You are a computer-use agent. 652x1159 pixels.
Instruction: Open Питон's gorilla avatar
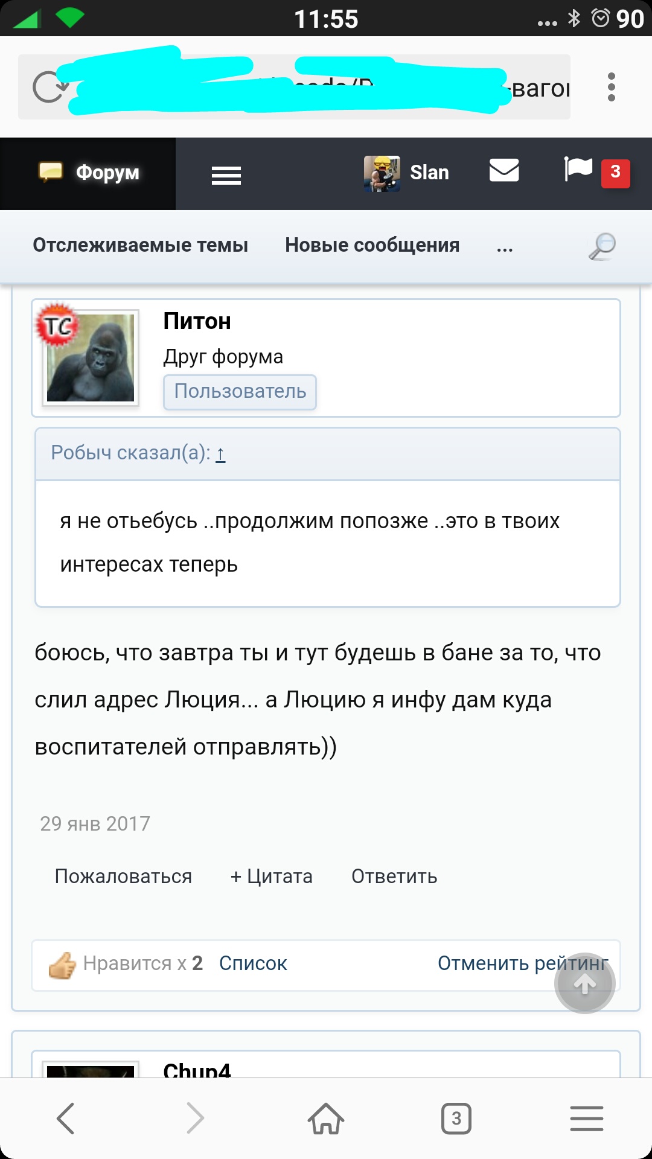(x=91, y=357)
